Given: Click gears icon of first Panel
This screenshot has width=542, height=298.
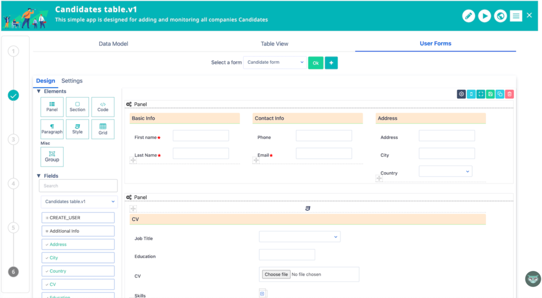Looking at the screenshot, I should coord(129,104).
